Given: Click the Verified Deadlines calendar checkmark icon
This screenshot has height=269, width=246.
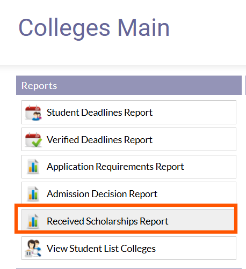Looking at the screenshot, I should 33,140.
